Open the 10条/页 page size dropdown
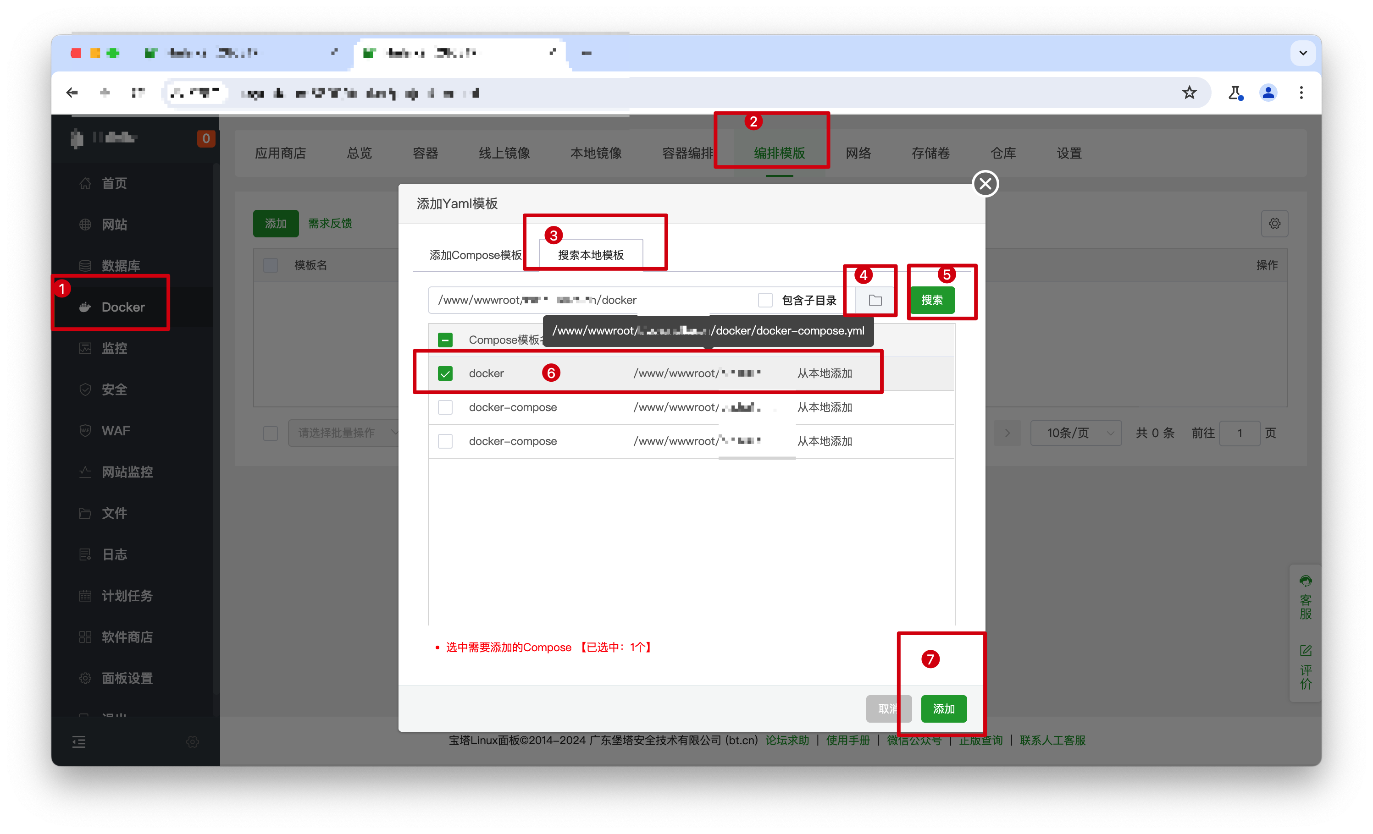 (1075, 433)
